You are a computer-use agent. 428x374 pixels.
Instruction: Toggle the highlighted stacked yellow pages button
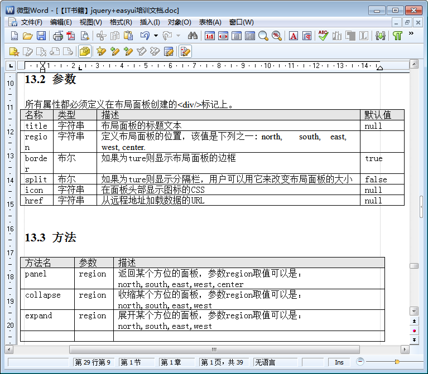click(85, 51)
